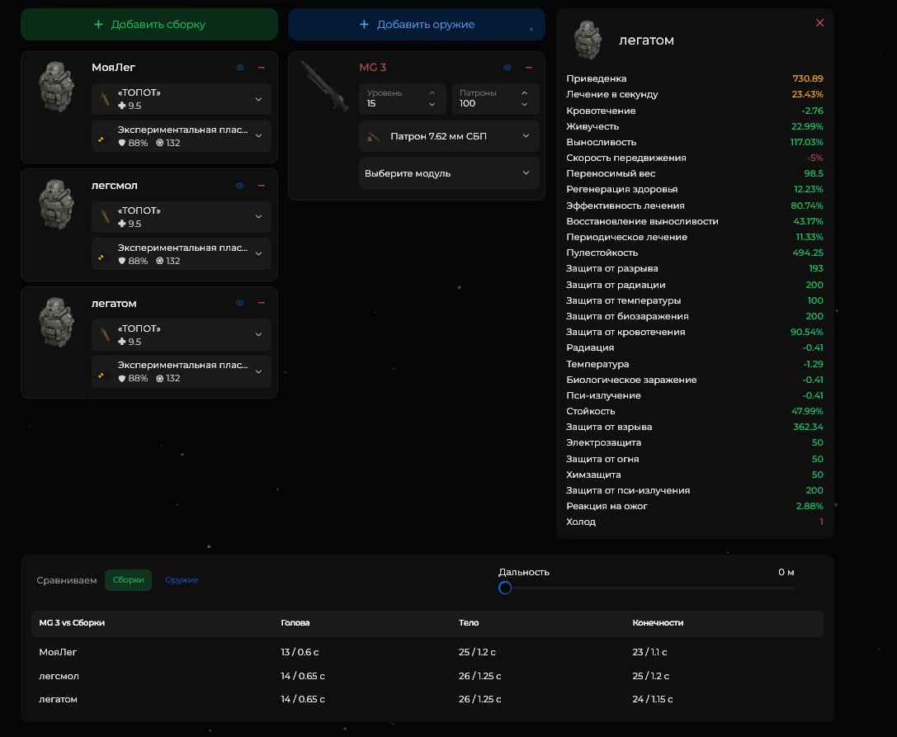
Task: Open the Выберите модуль dropdown
Action: pos(449,172)
